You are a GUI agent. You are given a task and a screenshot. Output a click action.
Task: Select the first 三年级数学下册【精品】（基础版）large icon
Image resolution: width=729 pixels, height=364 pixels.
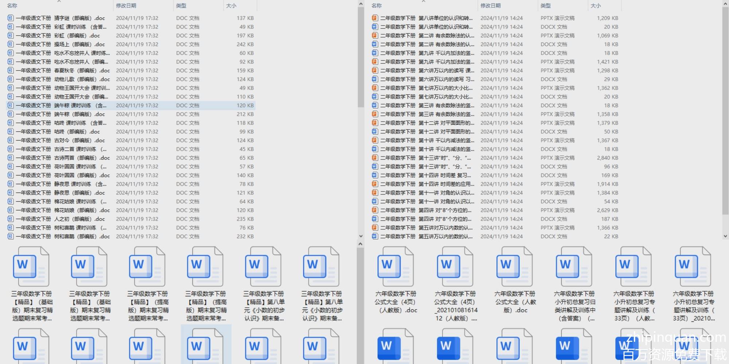pyautogui.click(x=31, y=267)
